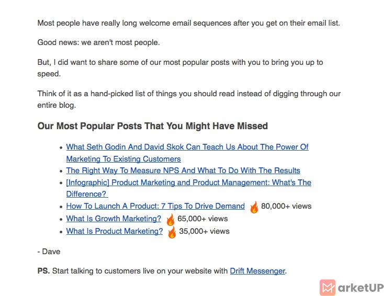
Task: Click the arketUP watermark text
Action: (360, 288)
